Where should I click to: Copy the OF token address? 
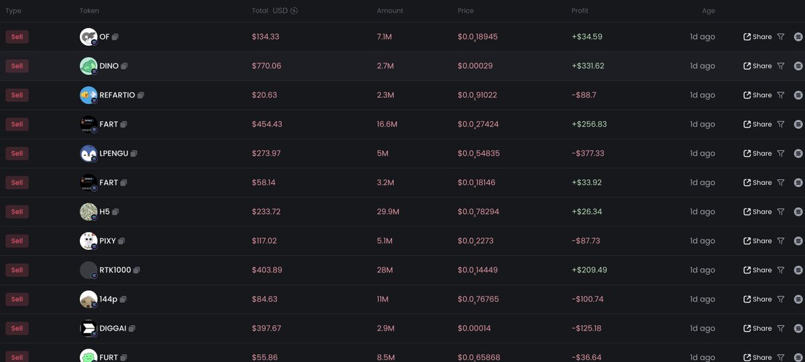pyautogui.click(x=115, y=37)
